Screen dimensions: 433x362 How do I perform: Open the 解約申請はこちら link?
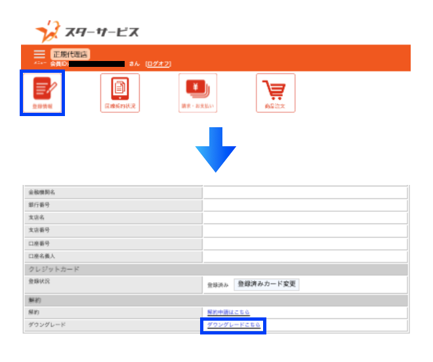coord(228,312)
